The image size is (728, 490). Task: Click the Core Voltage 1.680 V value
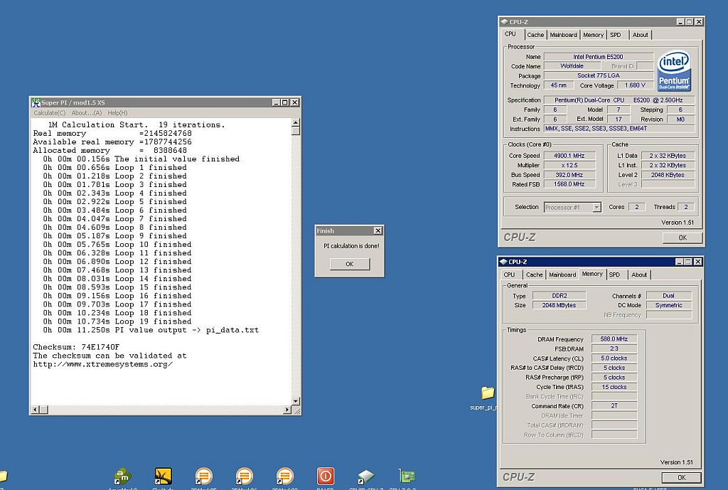(635, 85)
